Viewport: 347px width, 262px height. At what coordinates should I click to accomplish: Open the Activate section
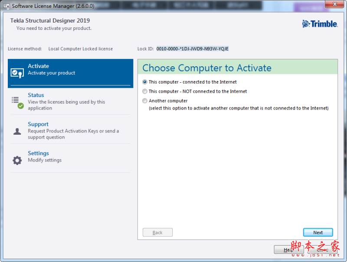pos(70,73)
